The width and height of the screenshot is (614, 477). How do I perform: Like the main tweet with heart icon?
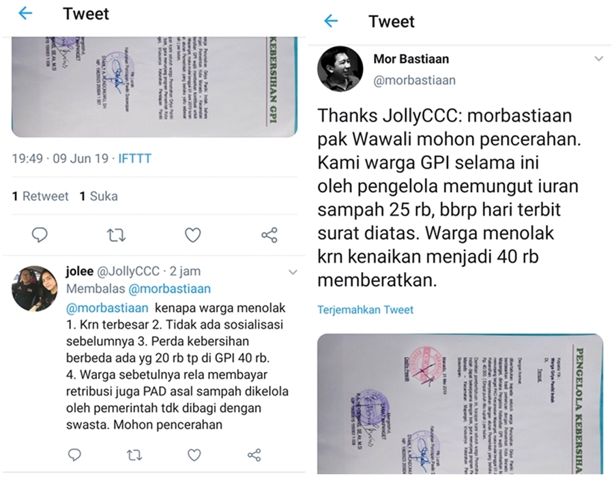192,235
